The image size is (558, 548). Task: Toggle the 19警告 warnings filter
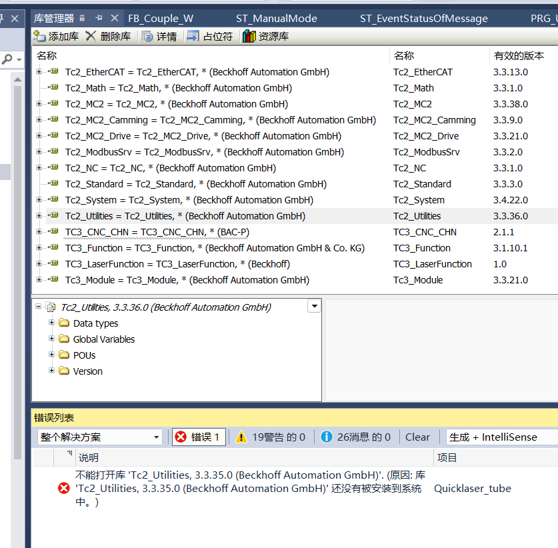(x=271, y=437)
